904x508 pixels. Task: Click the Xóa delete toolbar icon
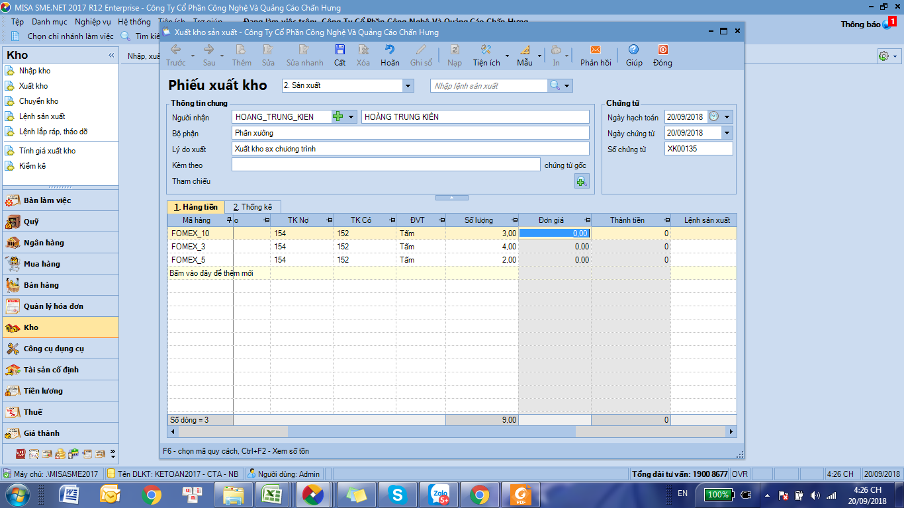[x=363, y=50]
